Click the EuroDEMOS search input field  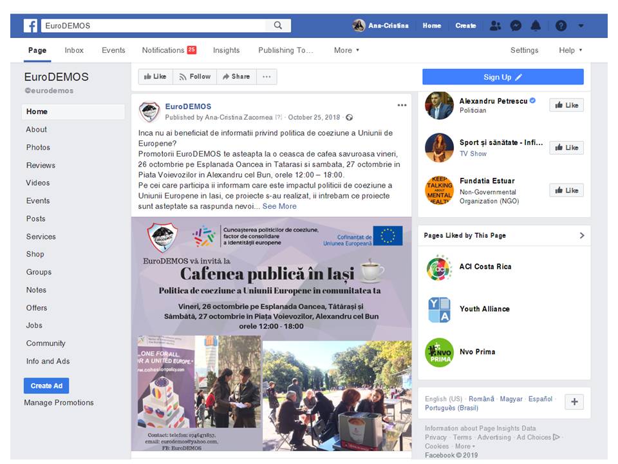[x=154, y=26]
